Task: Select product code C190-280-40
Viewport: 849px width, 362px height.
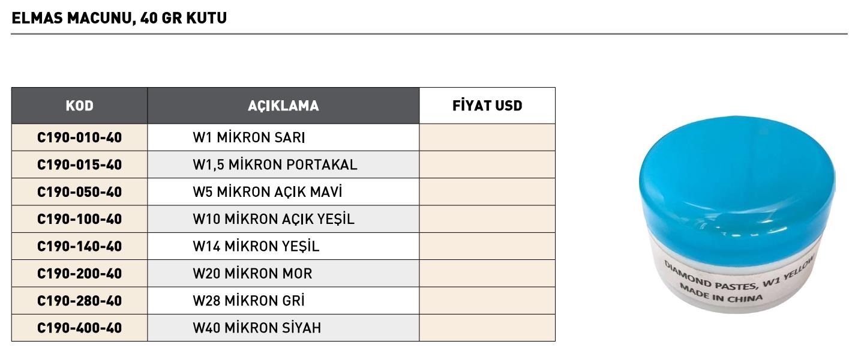Action: (x=79, y=301)
